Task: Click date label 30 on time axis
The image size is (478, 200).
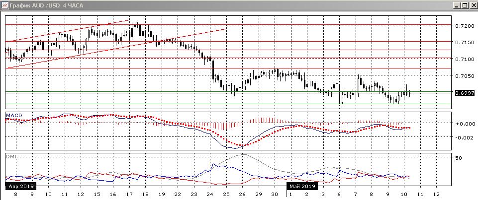Action: tap(275, 194)
